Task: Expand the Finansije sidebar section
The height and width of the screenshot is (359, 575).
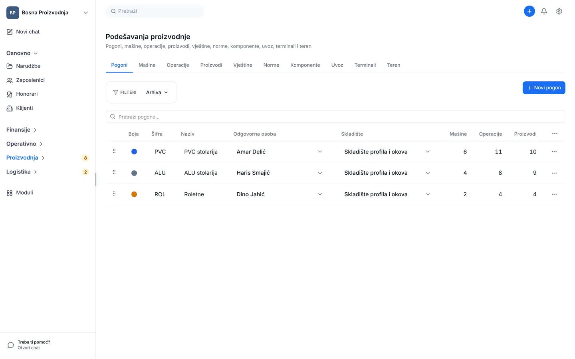Action: [22, 130]
